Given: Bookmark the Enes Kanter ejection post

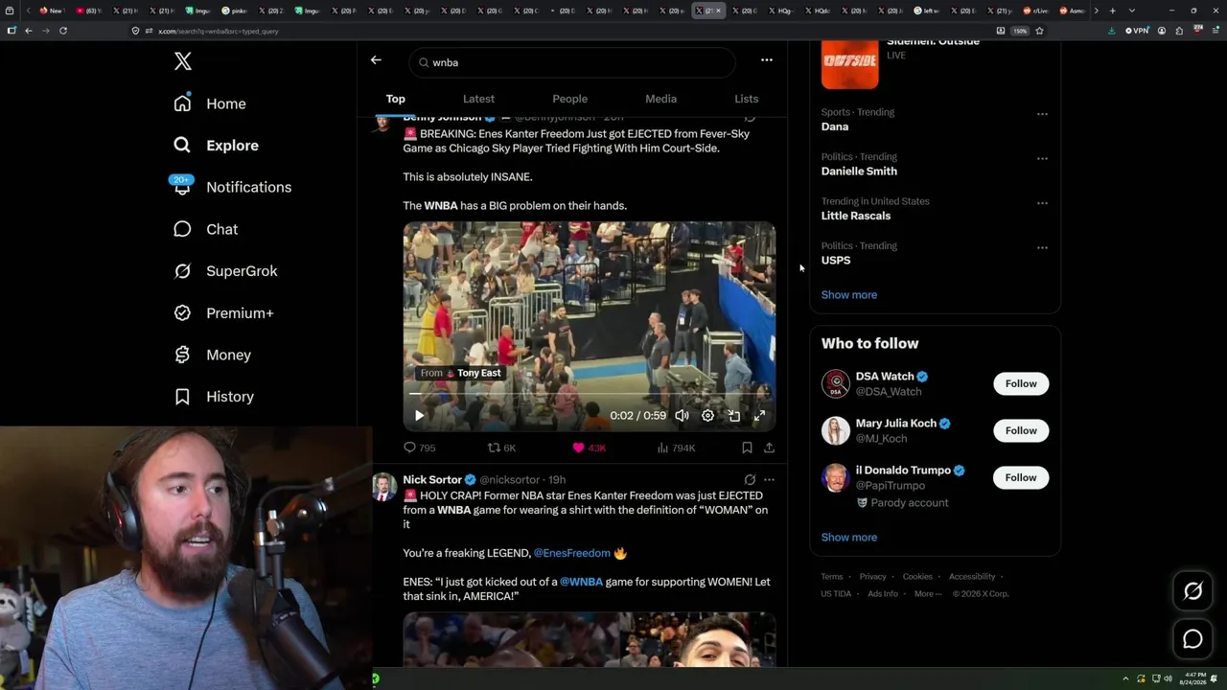Looking at the screenshot, I should 747,448.
